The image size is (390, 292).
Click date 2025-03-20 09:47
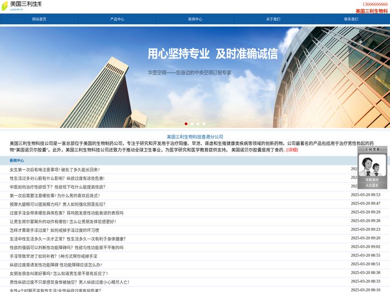(366, 204)
